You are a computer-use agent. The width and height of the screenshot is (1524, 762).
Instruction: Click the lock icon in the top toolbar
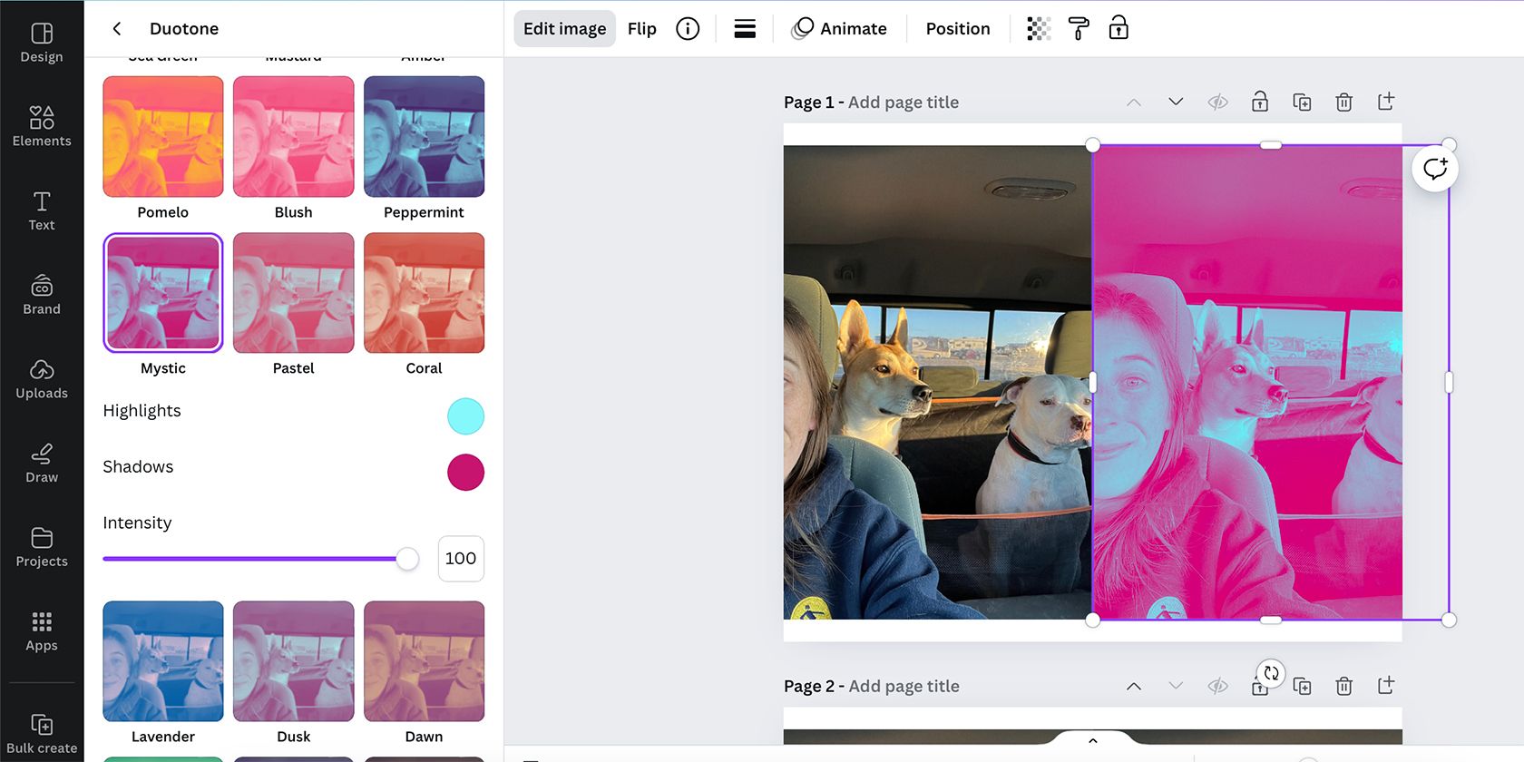pyautogui.click(x=1119, y=28)
